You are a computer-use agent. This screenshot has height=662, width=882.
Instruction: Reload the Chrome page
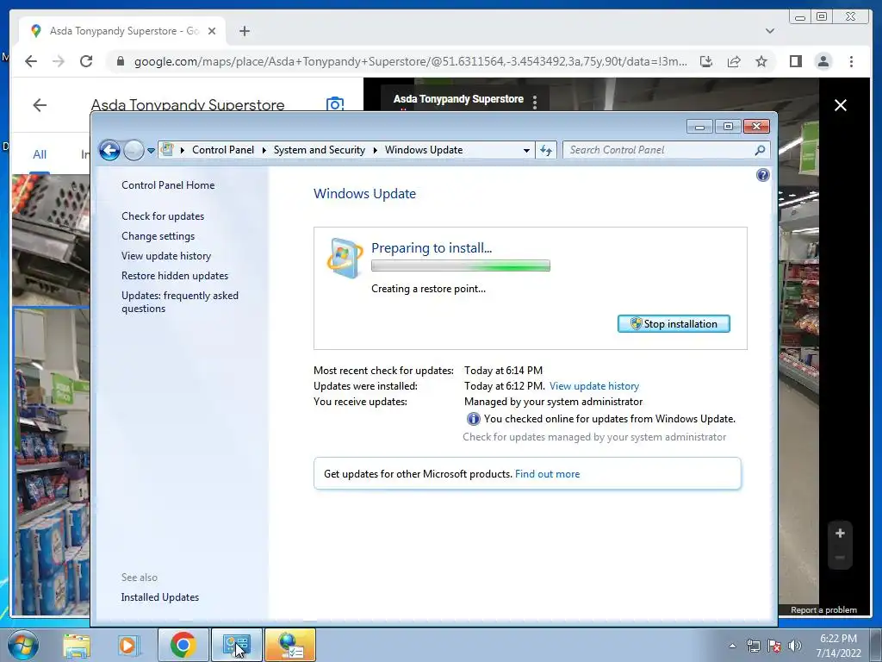[86, 61]
